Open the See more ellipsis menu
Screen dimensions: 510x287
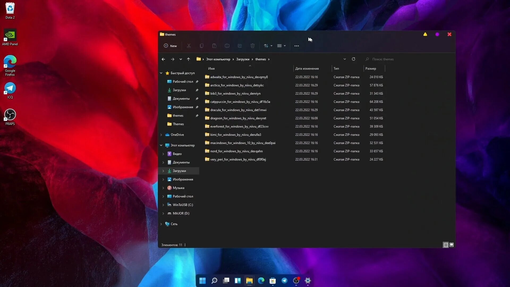point(296,46)
